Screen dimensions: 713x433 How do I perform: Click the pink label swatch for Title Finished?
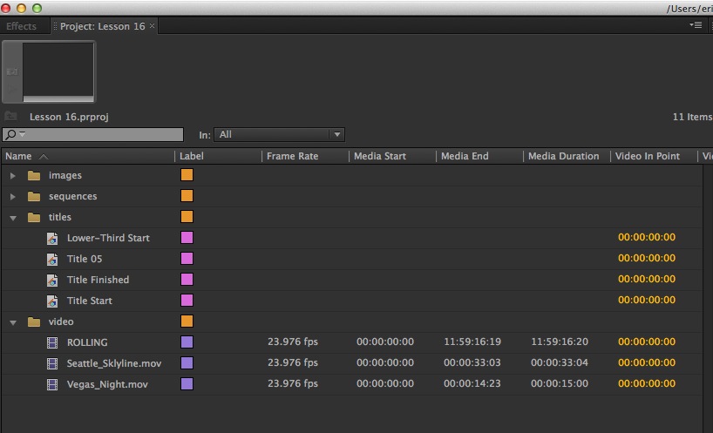[x=187, y=280]
